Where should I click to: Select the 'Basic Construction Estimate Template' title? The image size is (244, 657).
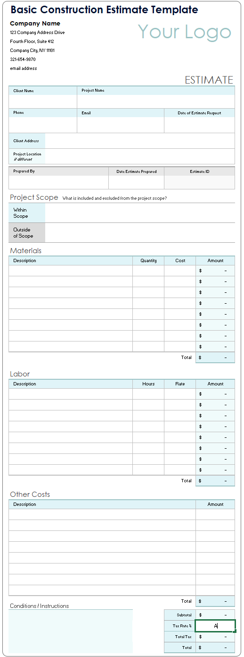pos(105,10)
